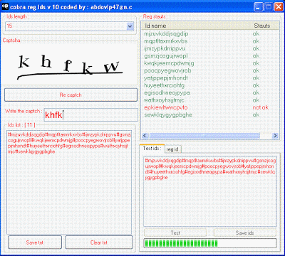Click the 'not ok' status cell
285x256 pixels.
click(x=260, y=107)
